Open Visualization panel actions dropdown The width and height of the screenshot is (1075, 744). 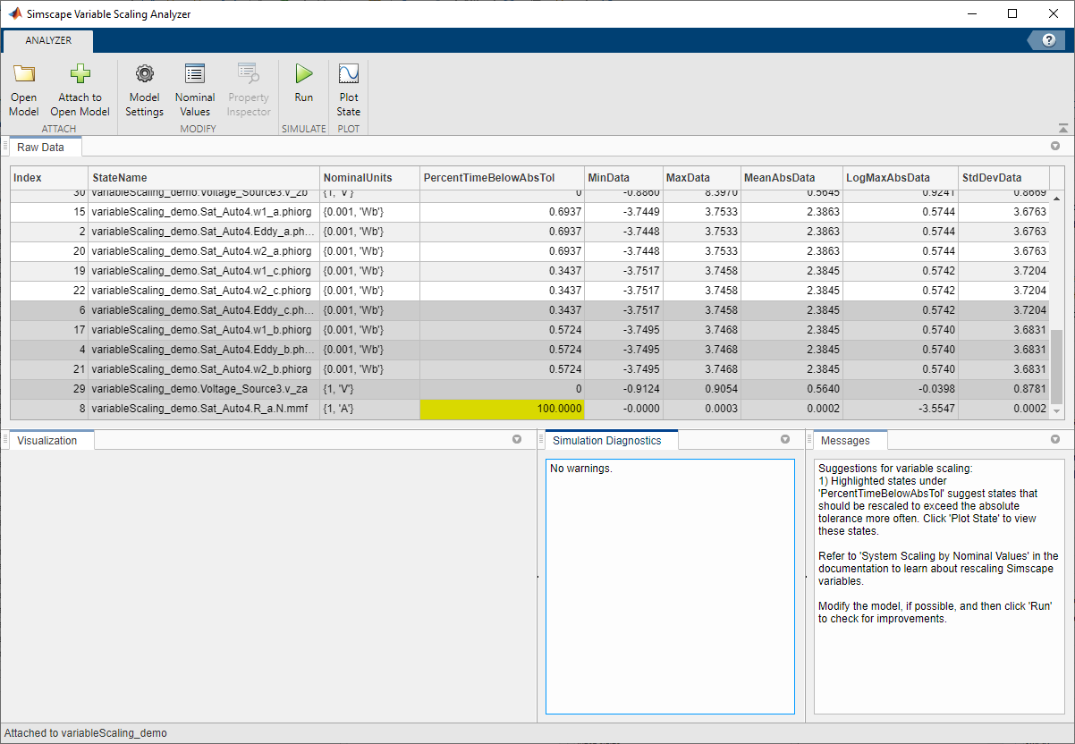pyautogui.click(x=516, y=440)
